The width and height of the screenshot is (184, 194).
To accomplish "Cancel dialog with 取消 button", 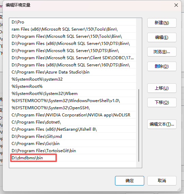I will coord(162,181).
